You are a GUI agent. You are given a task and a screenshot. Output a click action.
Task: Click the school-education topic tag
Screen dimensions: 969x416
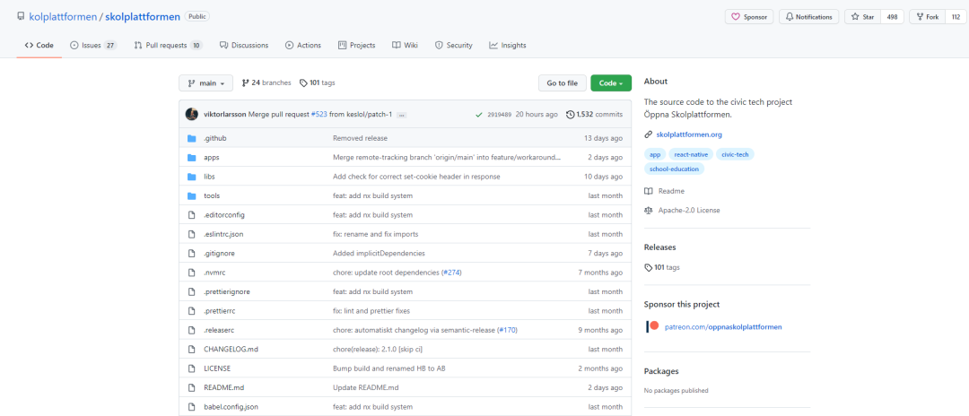coord(674,169)
